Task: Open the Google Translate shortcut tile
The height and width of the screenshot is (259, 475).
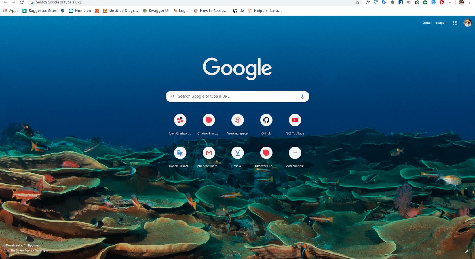Action: click(180, 157)
